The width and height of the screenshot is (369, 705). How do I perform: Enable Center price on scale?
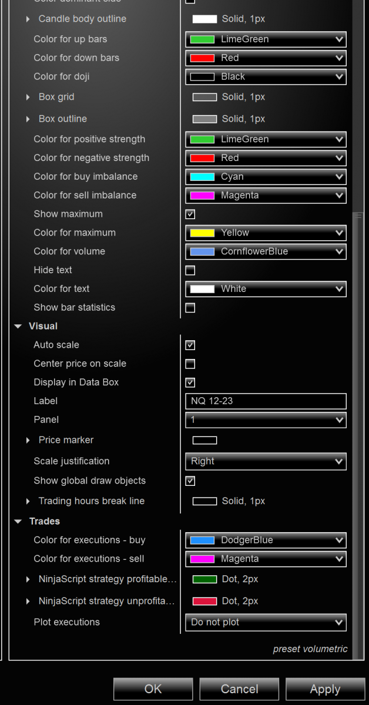click(190, 364)
